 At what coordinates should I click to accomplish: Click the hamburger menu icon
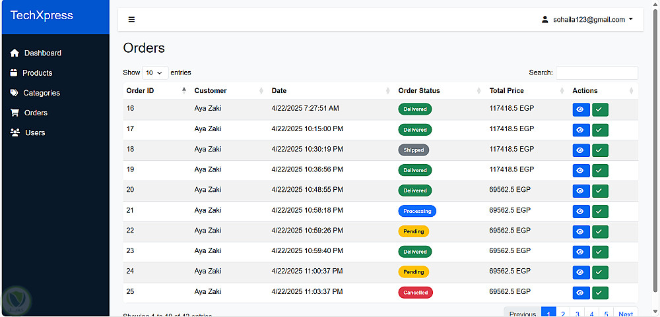pos(131,20)
